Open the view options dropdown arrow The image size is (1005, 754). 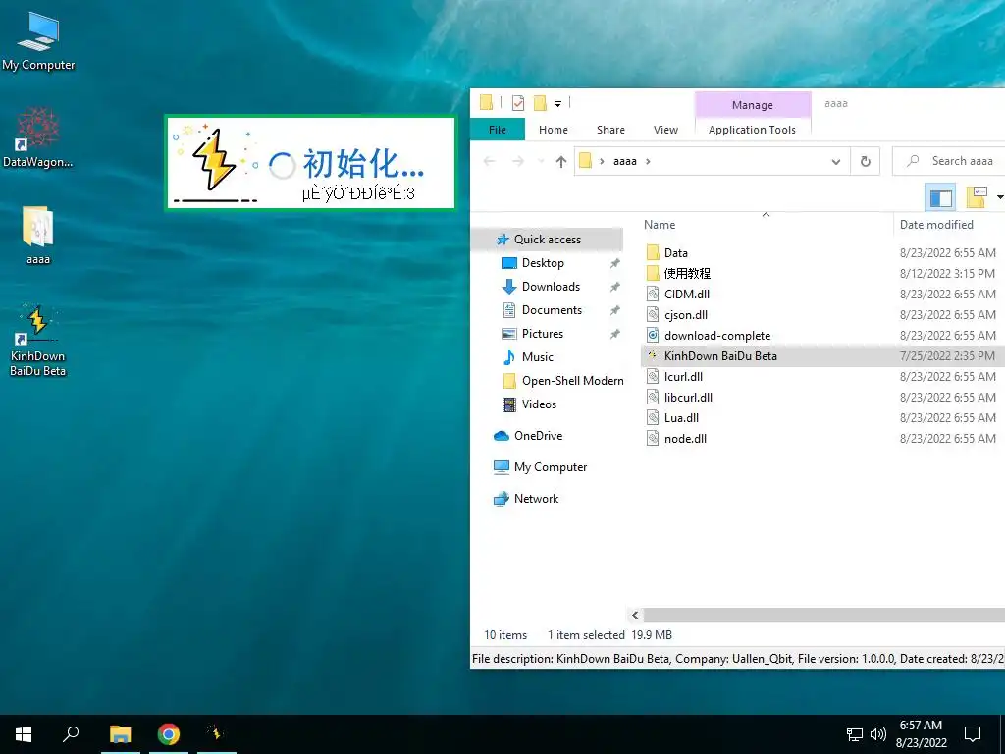(999, 197)
